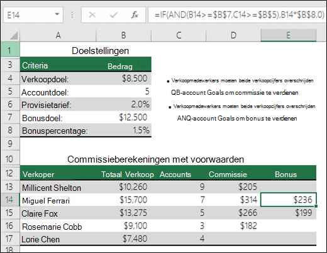Screen dimensions: 327x253
Task: Select the 2.0% commission rate cell
Action: coord(124,104)
